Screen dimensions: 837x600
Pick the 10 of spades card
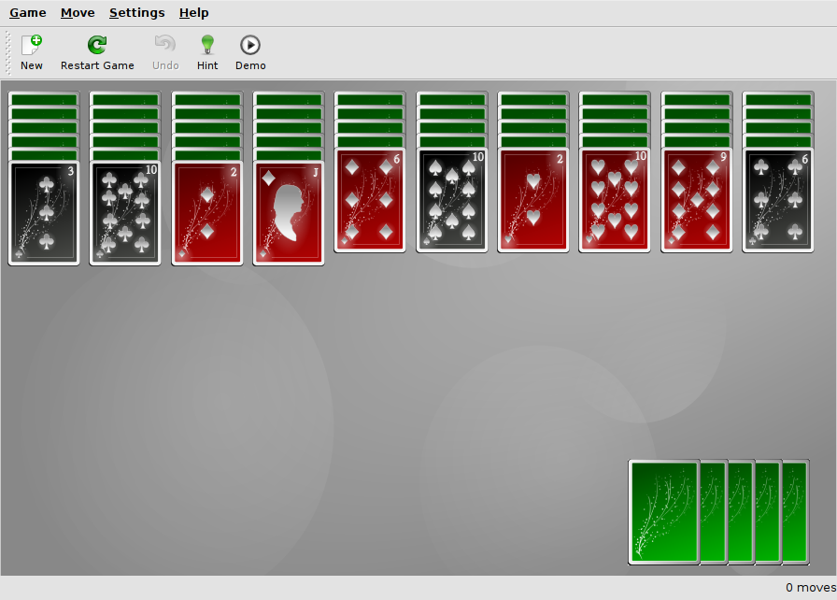(452, 200)
